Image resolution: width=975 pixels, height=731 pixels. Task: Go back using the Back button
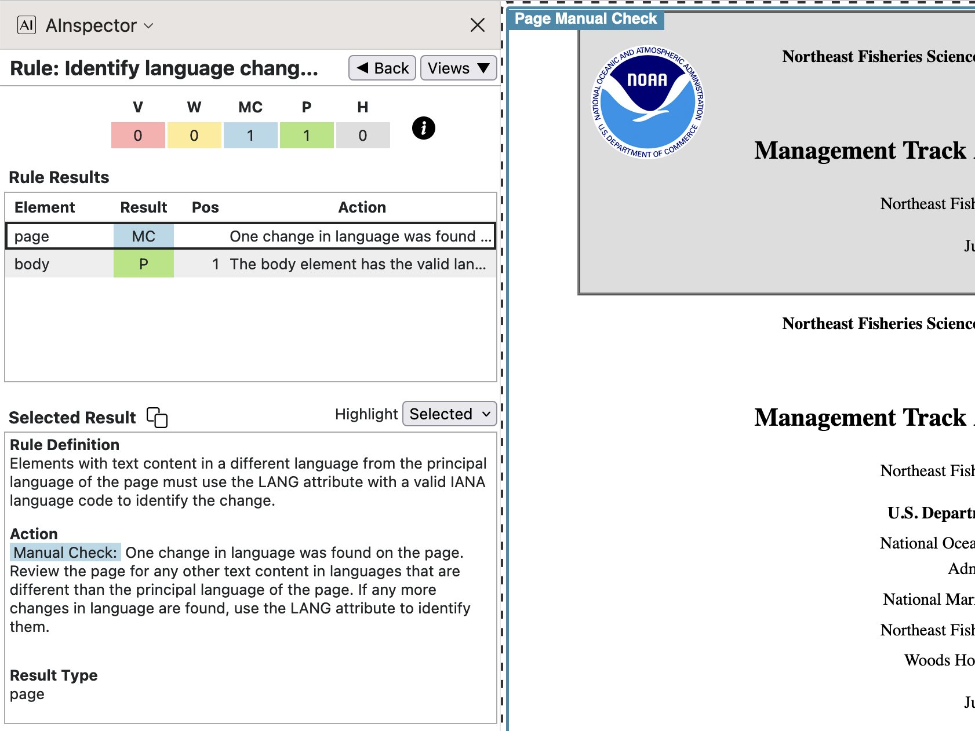(x=382, y=68)
